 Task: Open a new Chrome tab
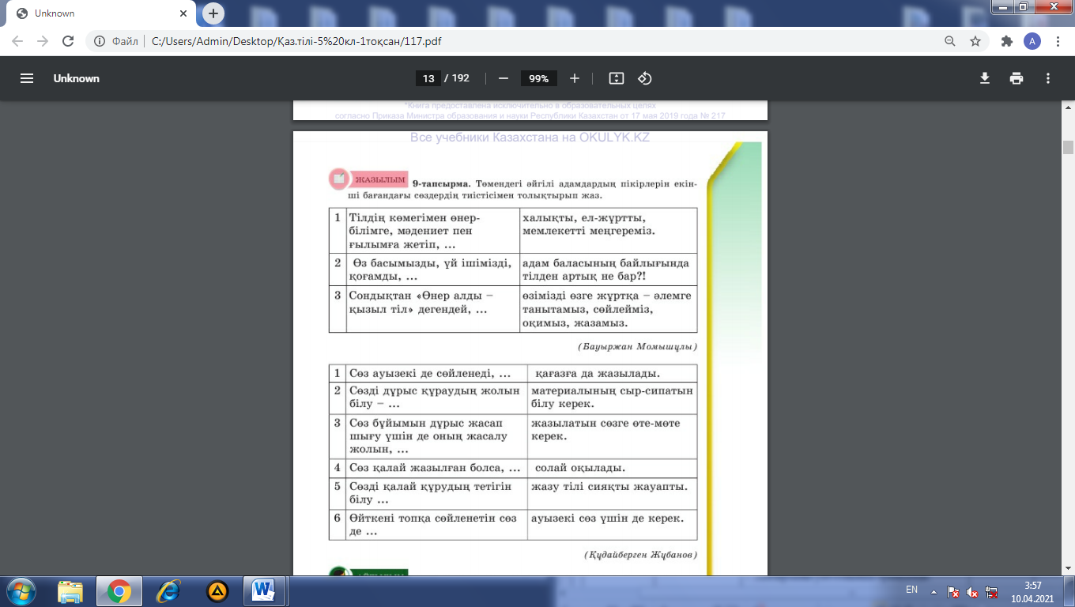tap(213, 13)
